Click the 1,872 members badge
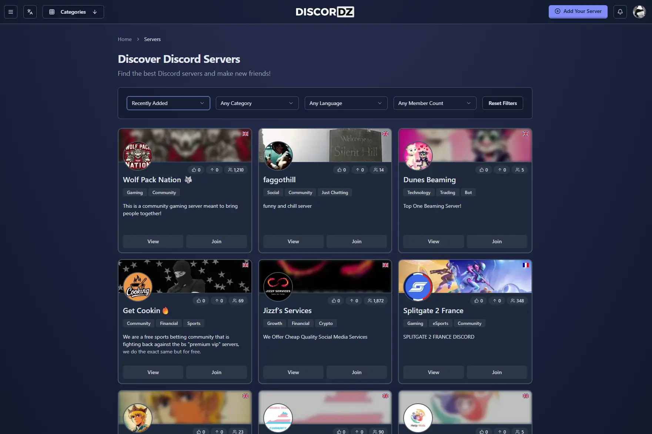Screen dimensions: 652x434 click(375, 301)
